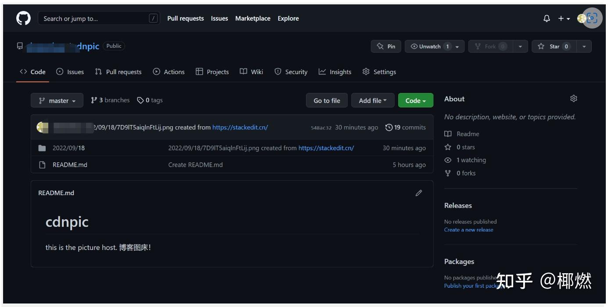This screenshot has height=307, width=608.
Task: Toggle the Star button for this repo
Action: tap(556, 46)
